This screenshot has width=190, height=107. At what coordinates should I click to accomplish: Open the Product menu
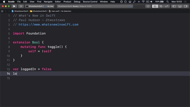tap(67, 1)
